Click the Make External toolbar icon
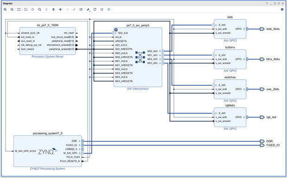Image resolution: width=287 pixels, height=178 pixels. tap(67, 10)
